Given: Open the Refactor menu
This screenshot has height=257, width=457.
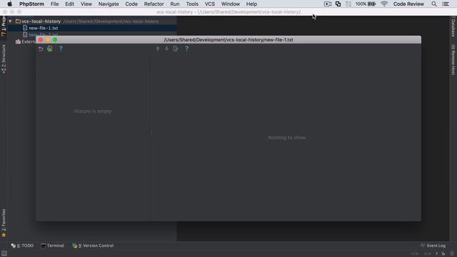Looking at the screenshot, I should 154,4.
